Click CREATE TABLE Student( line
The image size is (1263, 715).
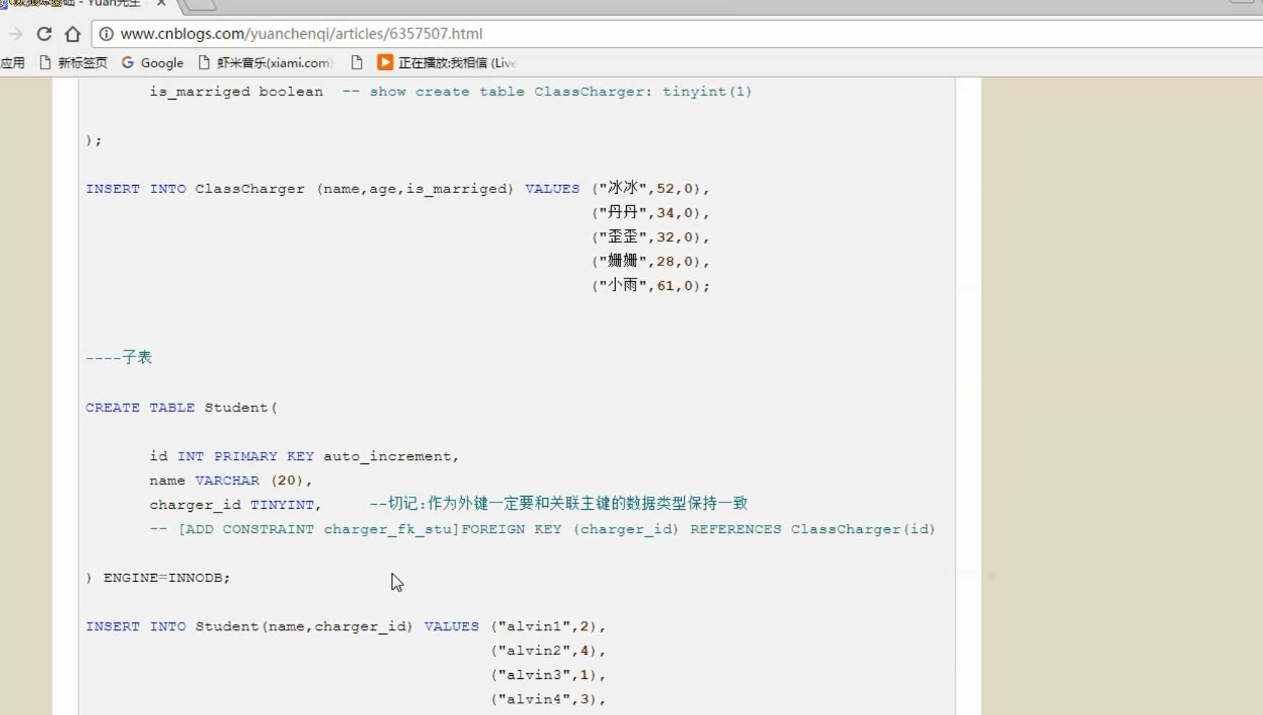tap(181, 408)
